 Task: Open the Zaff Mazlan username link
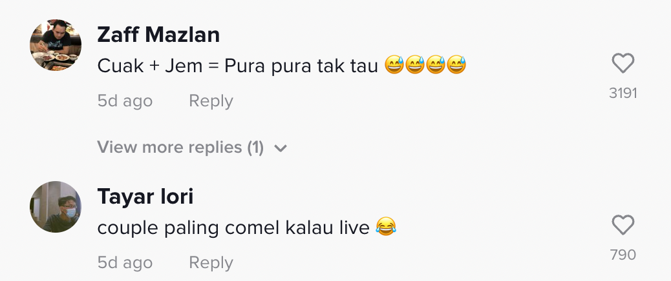click(x=158, y=35)
